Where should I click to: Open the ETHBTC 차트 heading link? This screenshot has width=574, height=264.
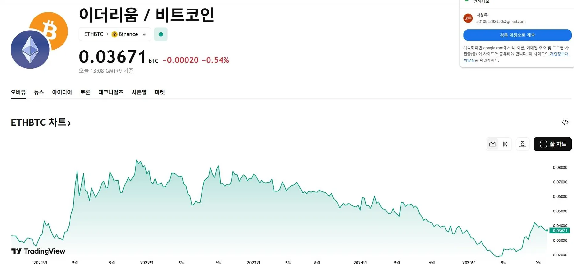(40, 122)
